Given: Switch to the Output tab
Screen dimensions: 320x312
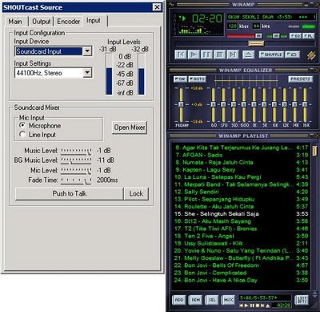Looking at the screenshot, I should coord(42,22).
